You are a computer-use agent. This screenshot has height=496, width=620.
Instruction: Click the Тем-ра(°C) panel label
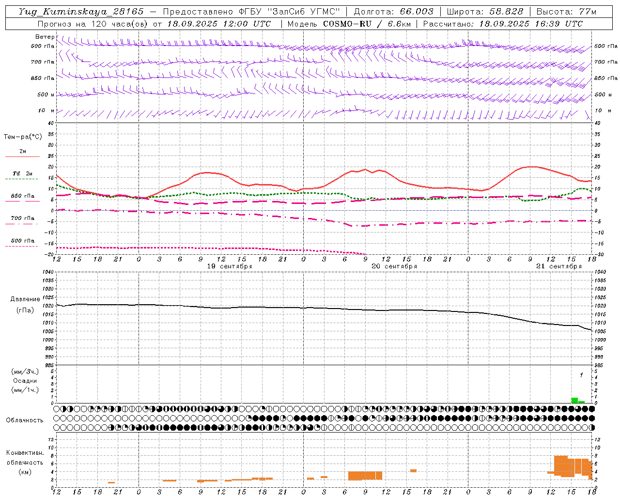point(23,137)
